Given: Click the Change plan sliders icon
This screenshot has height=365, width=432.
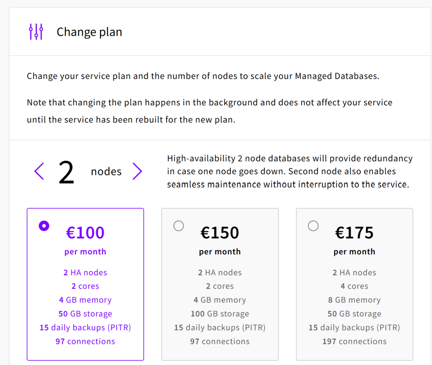Looking at the screenshot, I should 36,32.
